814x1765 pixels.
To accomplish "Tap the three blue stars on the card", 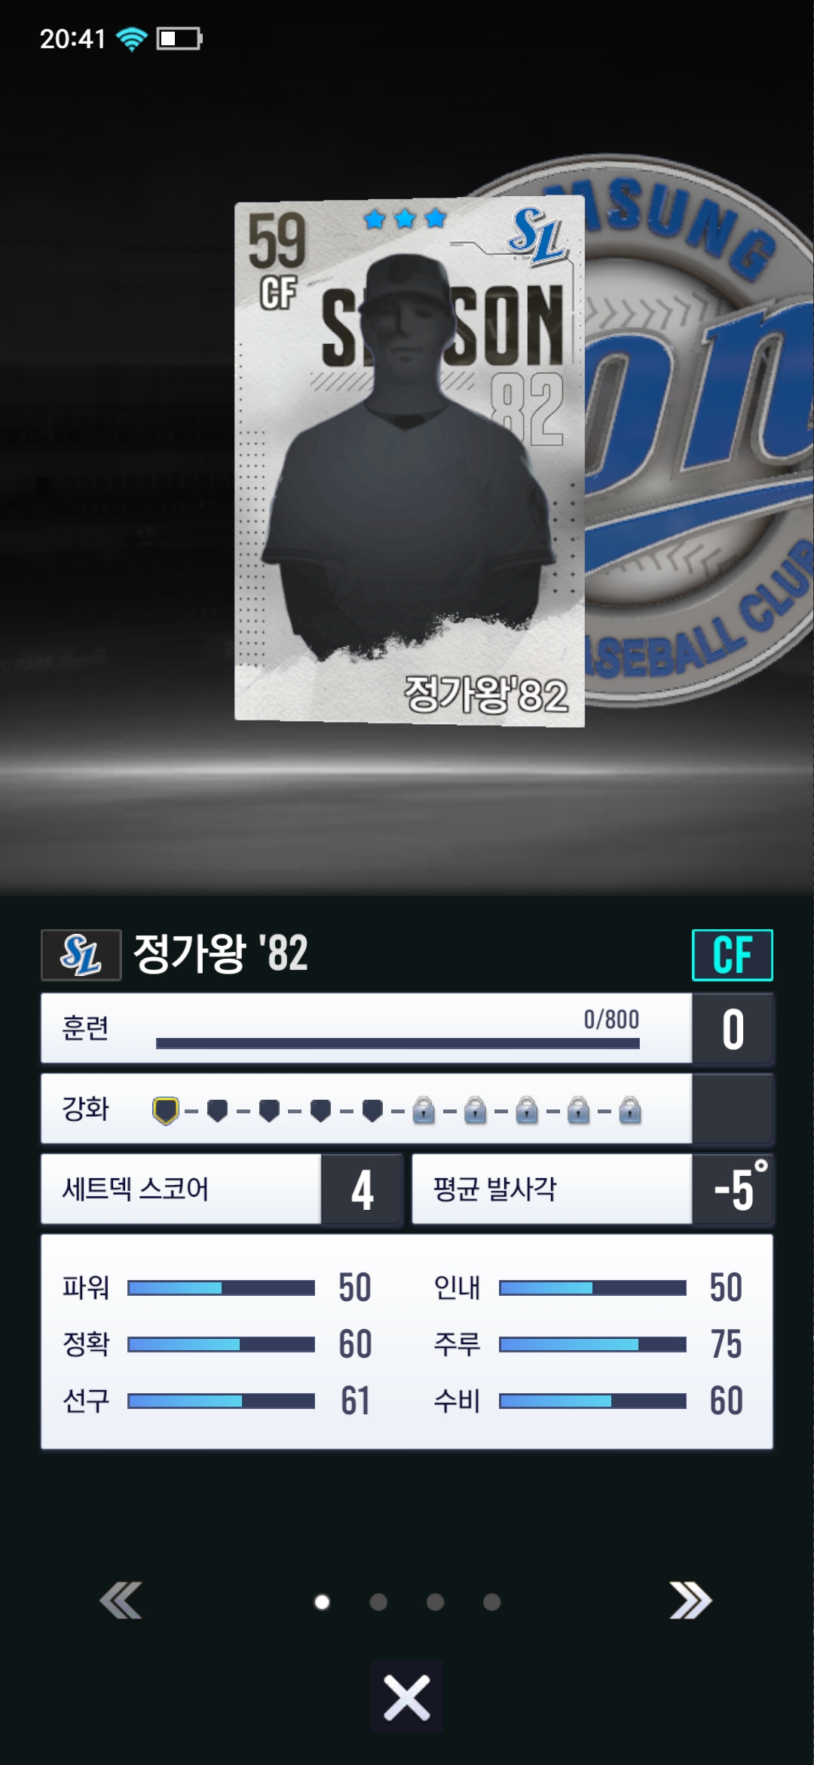I will click(405, 219).
